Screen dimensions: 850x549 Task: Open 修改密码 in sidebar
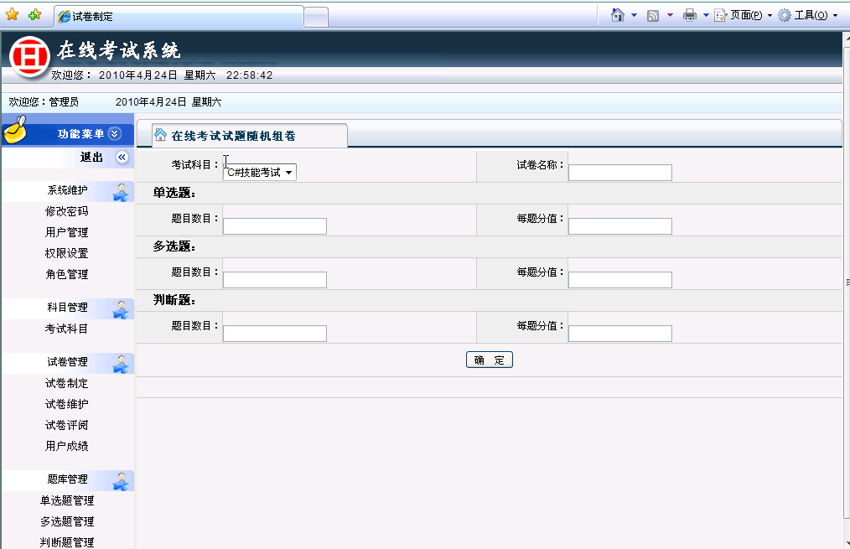click(67, 211)
